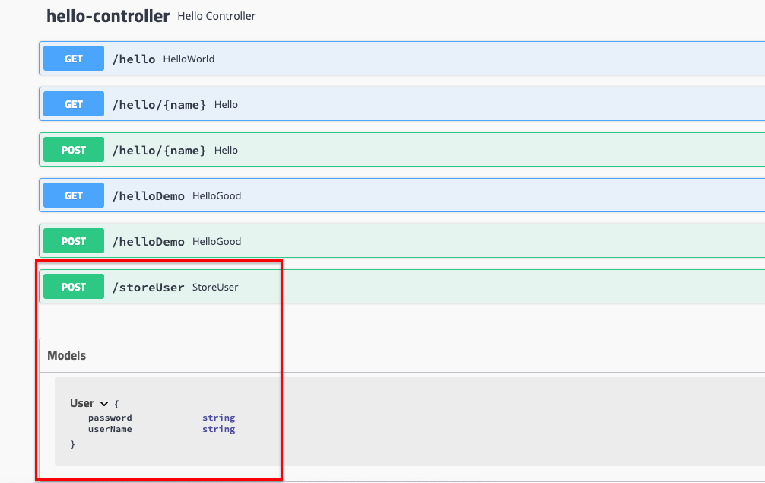Collapse the hello-controller section header

coord(106,15)
